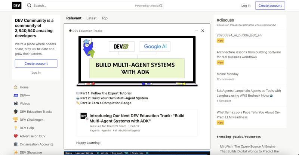Focus the search input field
299x155 pixels.
tap(82, 6)
